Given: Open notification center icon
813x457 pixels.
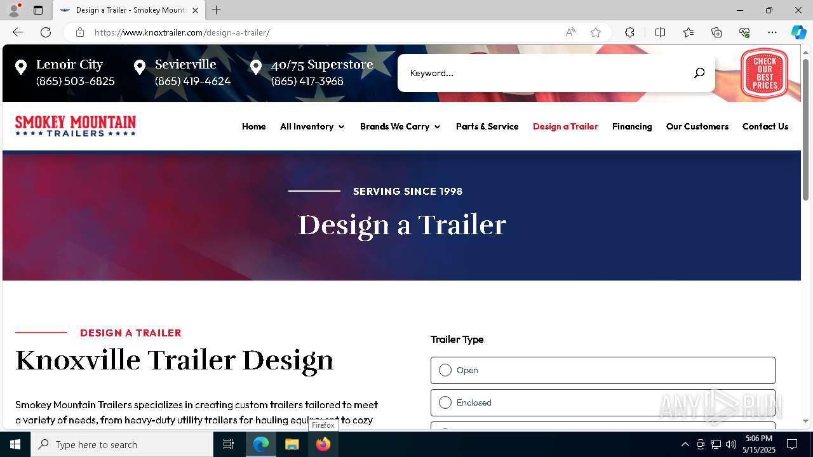Looking at the screenshot, I should (x=792, y=444).
